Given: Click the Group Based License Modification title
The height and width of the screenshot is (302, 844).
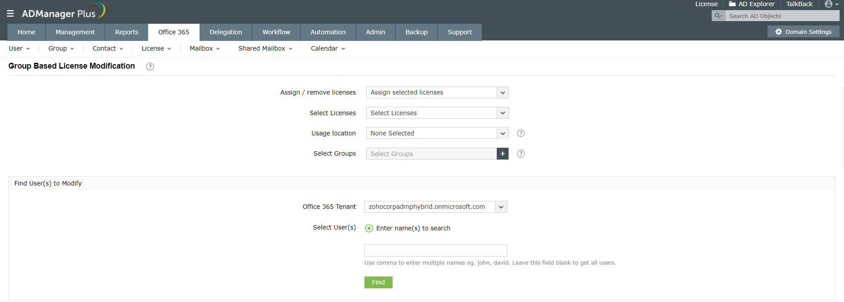Looking at the screenshot, I should tap(72, 66).
